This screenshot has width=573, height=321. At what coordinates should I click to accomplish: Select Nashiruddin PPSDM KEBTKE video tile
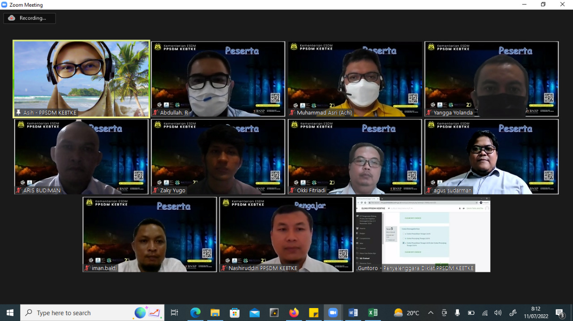(286, 234)
